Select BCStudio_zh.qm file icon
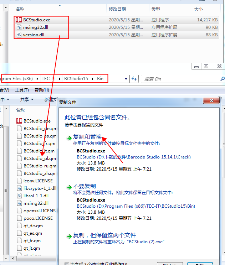This screenshot has width=225, height=265. coord(20,173)
